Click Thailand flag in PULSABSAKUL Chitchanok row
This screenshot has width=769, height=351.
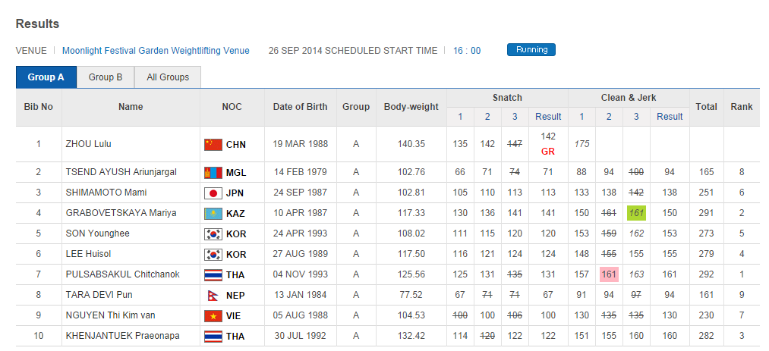click(x=213, y=274)
